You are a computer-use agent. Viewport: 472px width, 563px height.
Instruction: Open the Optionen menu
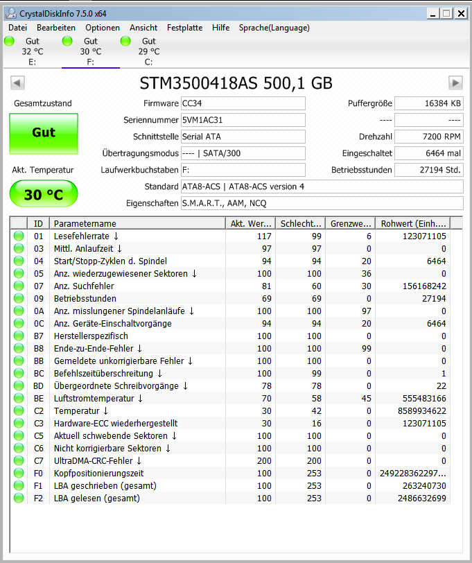(103, 28)
